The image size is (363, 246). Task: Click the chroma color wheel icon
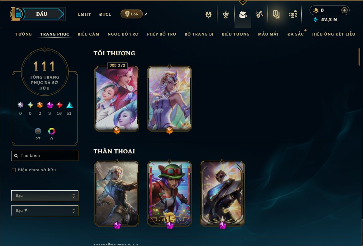coord(51,131)
